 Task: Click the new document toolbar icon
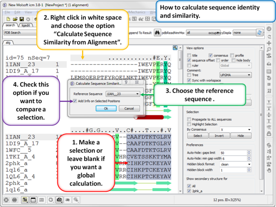[x=8, y=19]
